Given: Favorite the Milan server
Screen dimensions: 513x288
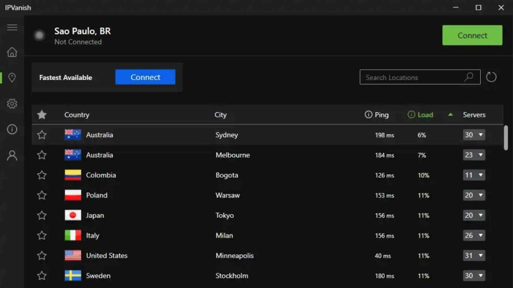Looking at the screenshot, I should click(x=42, y=235).
